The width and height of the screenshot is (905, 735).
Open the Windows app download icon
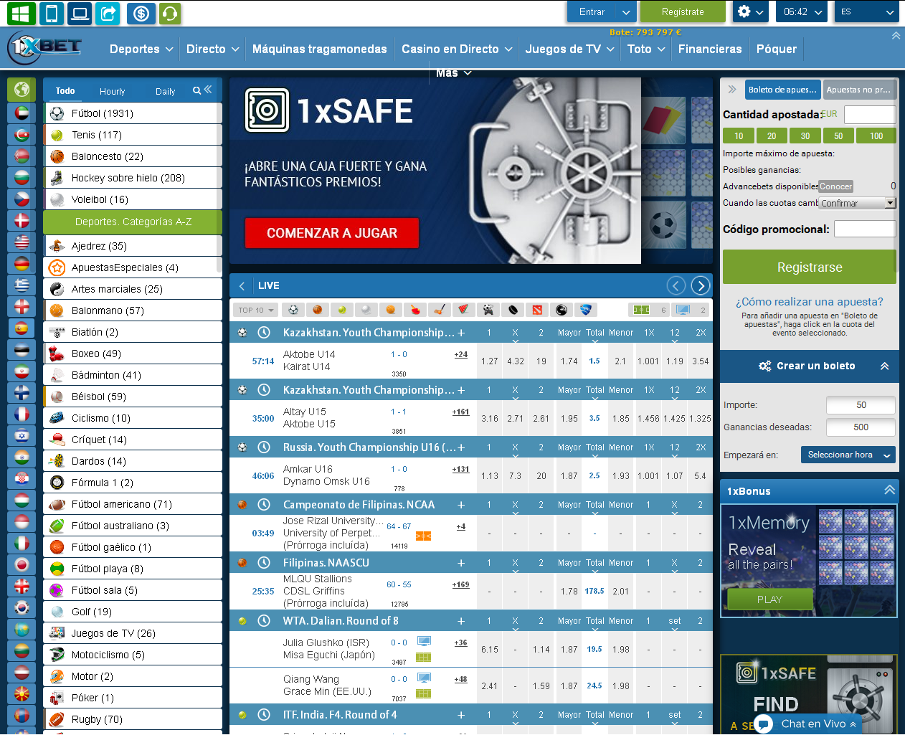click(21, 13)
